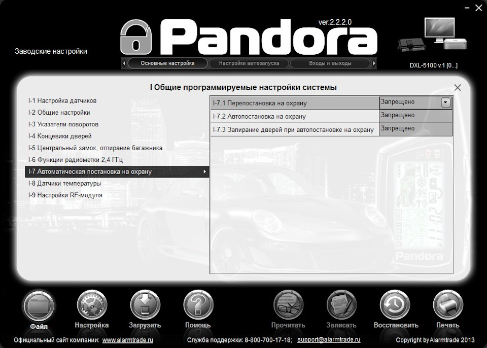Switch to the Основные настройки tab
The height and width of the screenshot is (348, 487).
click(x=167, y=63)
